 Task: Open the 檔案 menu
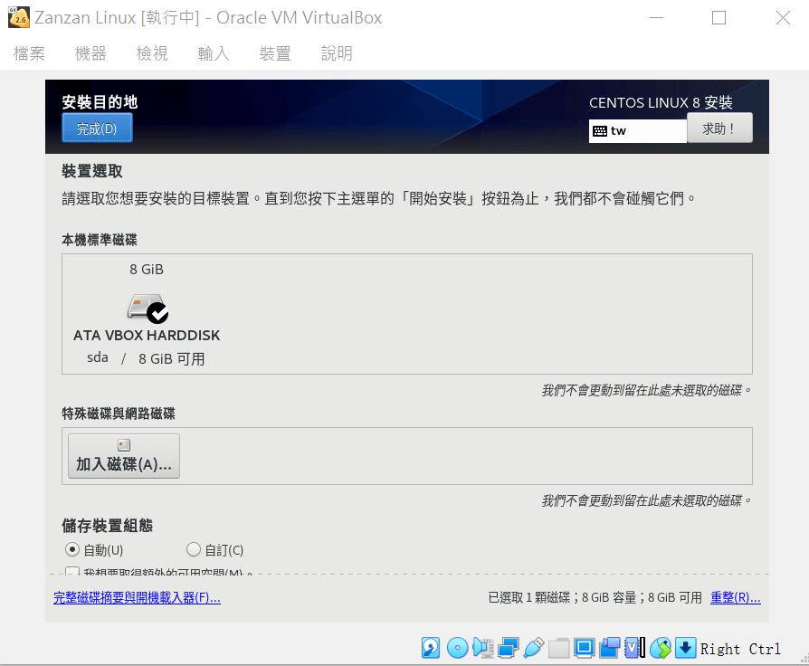click(x=29, y=53)
